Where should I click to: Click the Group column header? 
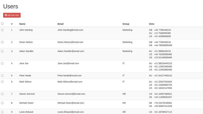tap(126, 24)
